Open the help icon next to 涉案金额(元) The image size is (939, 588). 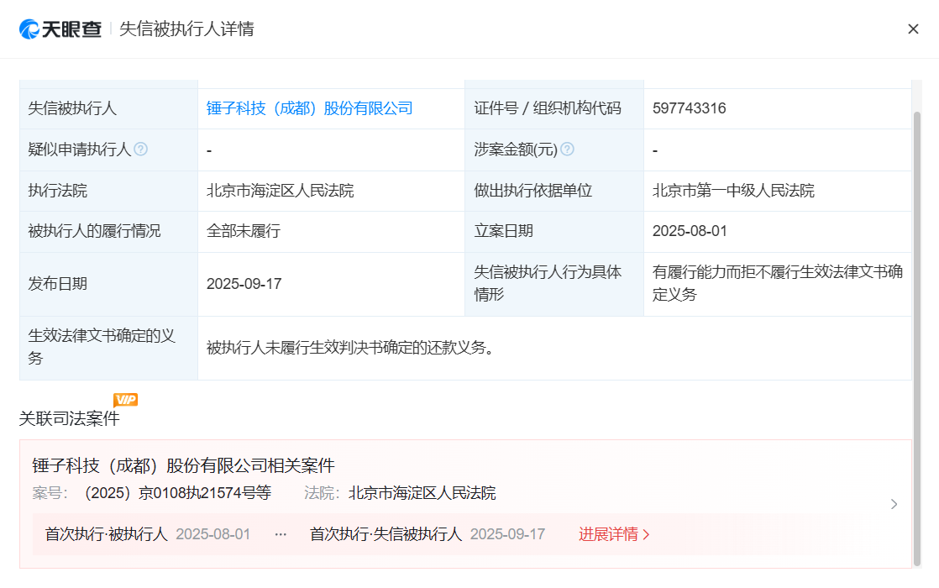coord(567,149)
